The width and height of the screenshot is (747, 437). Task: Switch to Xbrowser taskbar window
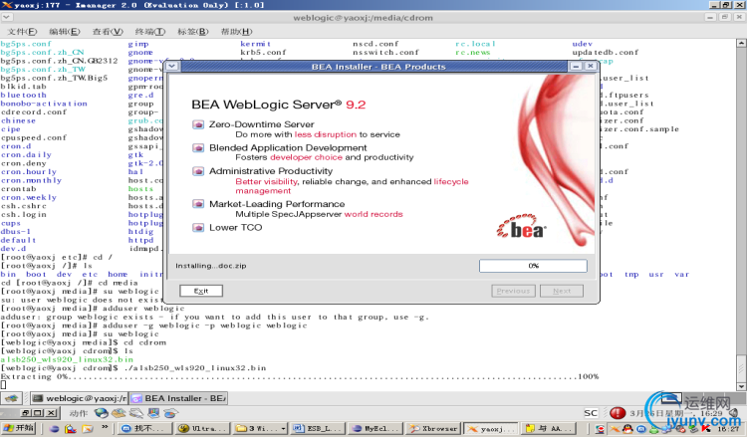coord(434,429)
